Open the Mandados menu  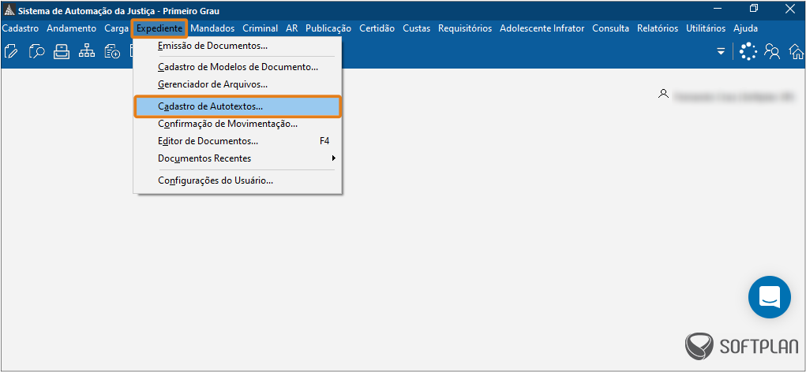[212, 28]
